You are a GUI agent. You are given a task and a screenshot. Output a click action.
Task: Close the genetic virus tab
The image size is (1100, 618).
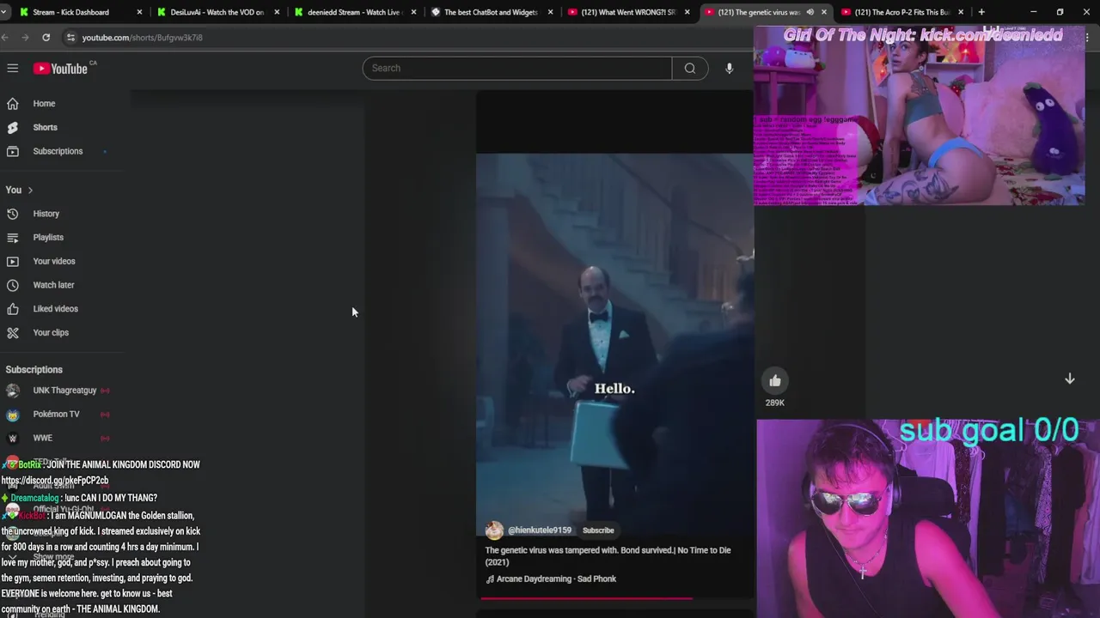824,12
